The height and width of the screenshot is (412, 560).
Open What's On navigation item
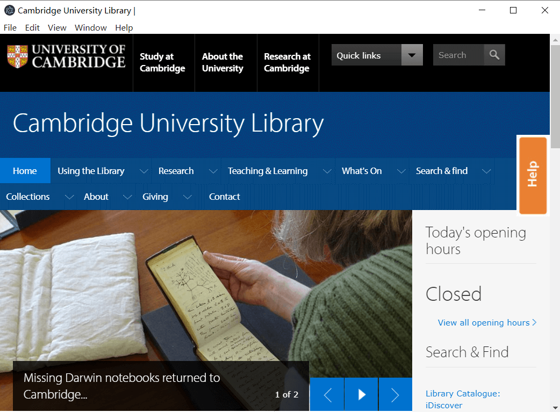click(362, 171)
